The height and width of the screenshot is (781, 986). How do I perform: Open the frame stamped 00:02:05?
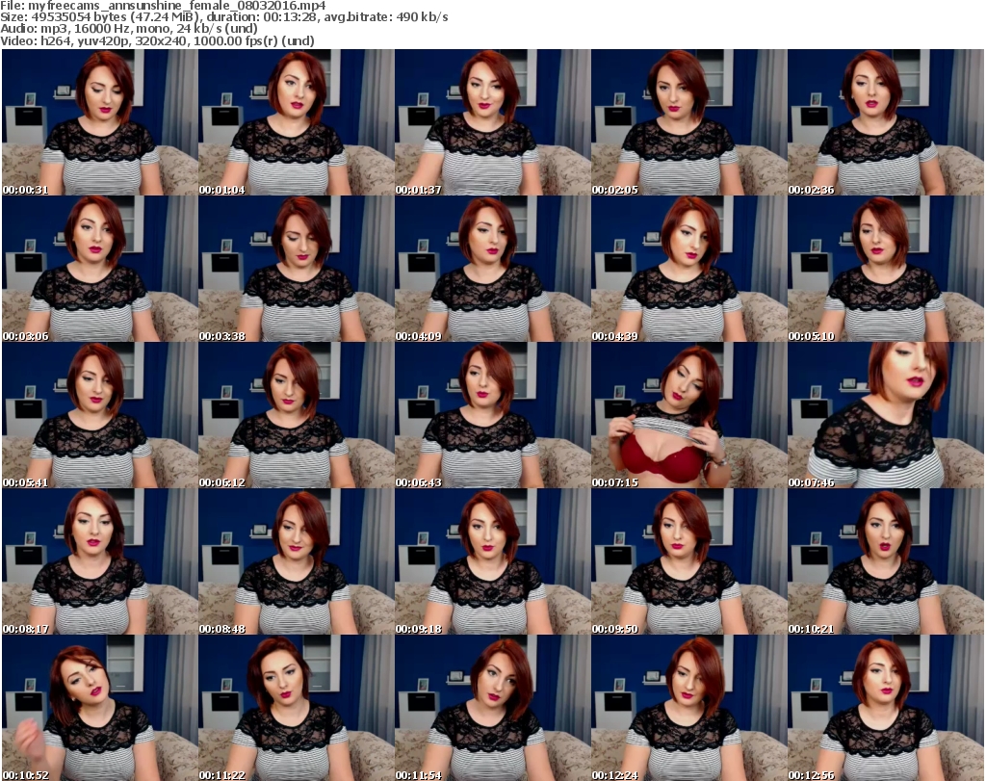point(689,122)
